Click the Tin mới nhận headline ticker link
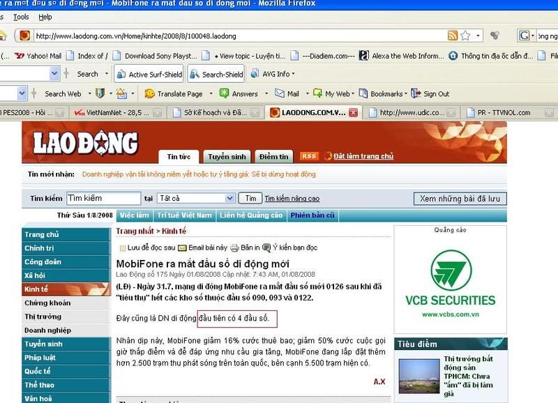The width and height of the screenshot is (558, 403). pyautogui.click(x=199, y=174)
